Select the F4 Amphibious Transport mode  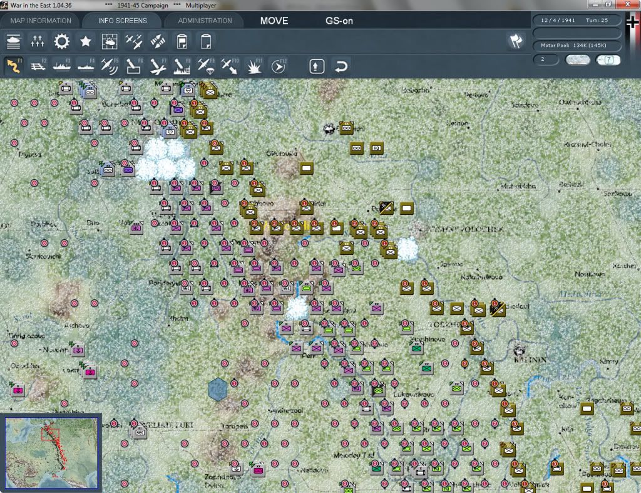pyautogui.click(x=86, y=66)
